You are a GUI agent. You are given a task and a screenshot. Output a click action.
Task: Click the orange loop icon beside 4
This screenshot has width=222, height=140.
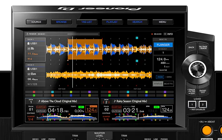28,59
